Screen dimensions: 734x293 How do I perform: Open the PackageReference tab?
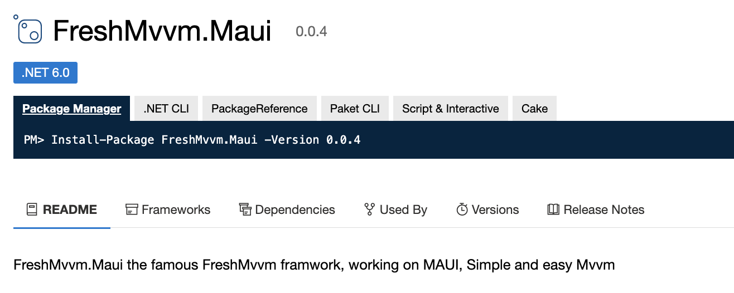coord(259,109)
